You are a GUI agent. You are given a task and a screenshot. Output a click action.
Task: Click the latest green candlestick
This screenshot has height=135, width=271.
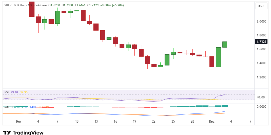225,44
